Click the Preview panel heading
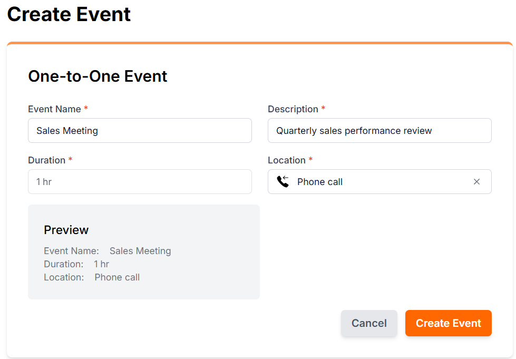 (x=66, y=230)
